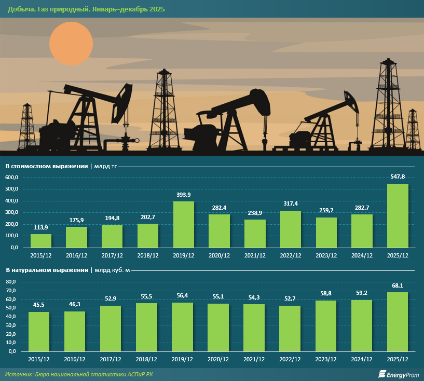Click the 'В натуральном выражении' chart heading
424x381 pixels.
pyautogui.click(x=46, y=270)
